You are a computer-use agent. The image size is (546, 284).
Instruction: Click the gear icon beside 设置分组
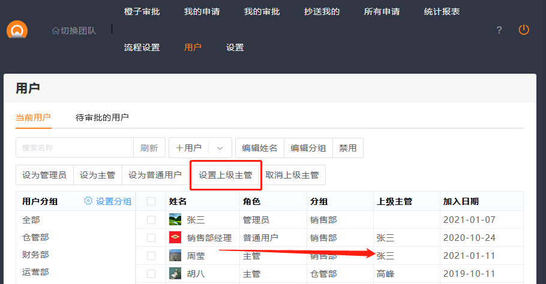pyautogui.click(x=88, y=201)
